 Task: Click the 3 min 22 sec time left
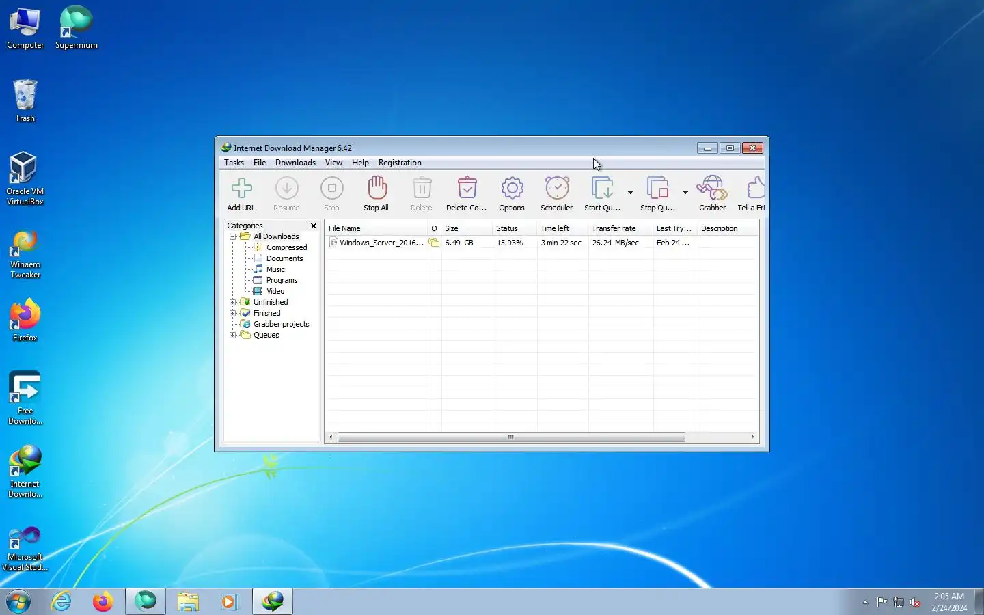(x=561, y=243)
